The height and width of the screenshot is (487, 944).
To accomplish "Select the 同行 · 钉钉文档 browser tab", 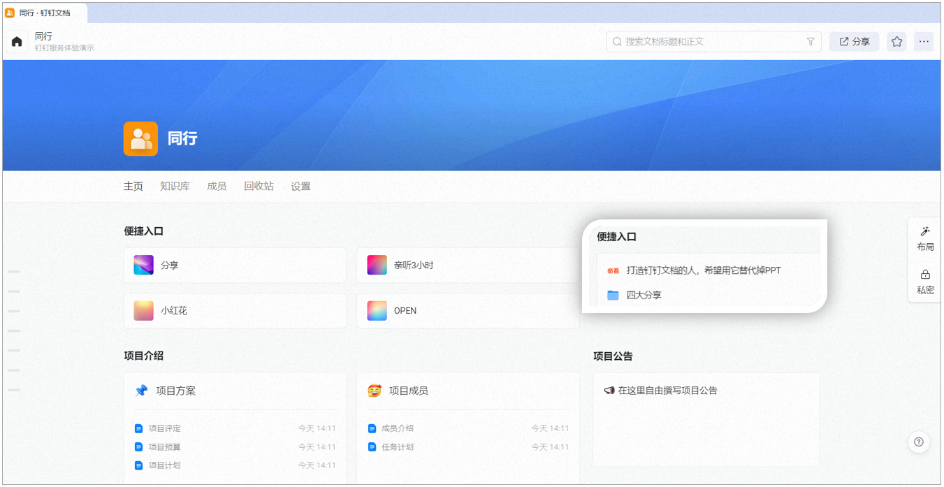I will tap(45, 13).
